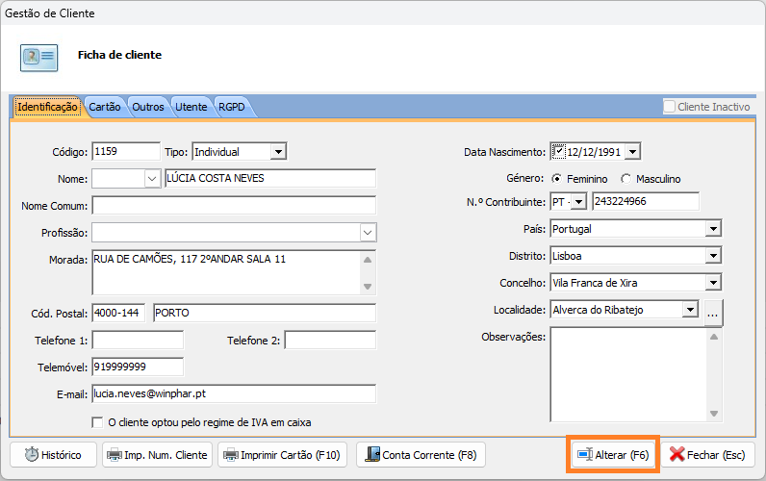Open the RGPD tab

[x=231, y=107]
